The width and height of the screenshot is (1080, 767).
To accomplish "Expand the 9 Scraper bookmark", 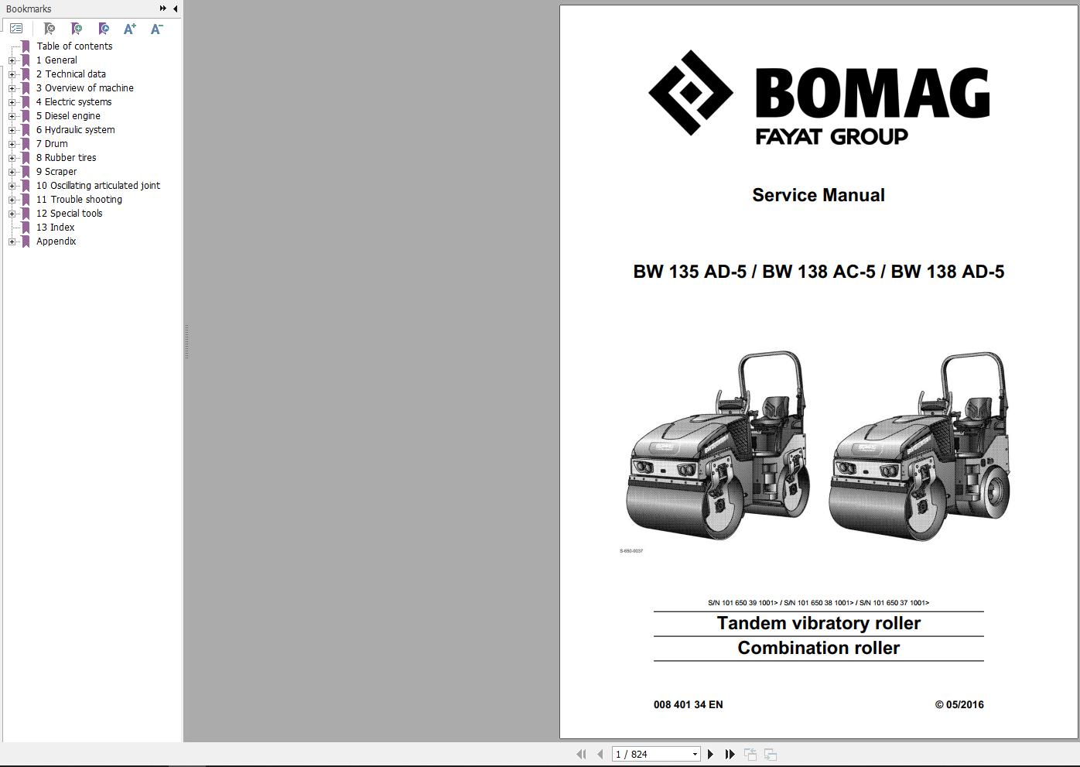I will (12, 172).
